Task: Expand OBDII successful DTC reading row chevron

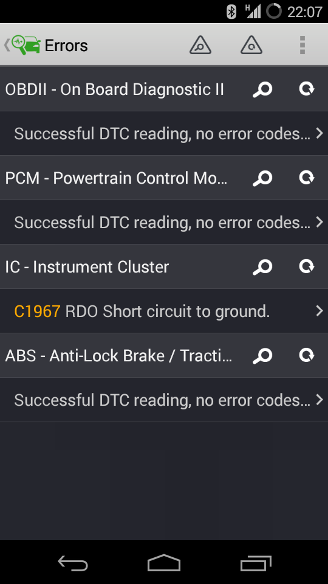Action: 319,133
